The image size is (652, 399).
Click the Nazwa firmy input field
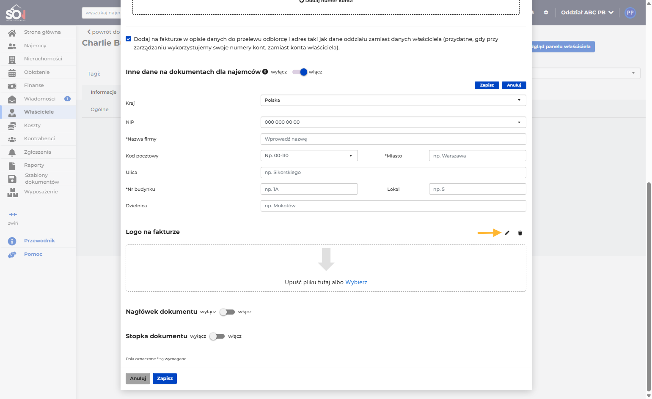coord(393,139)
